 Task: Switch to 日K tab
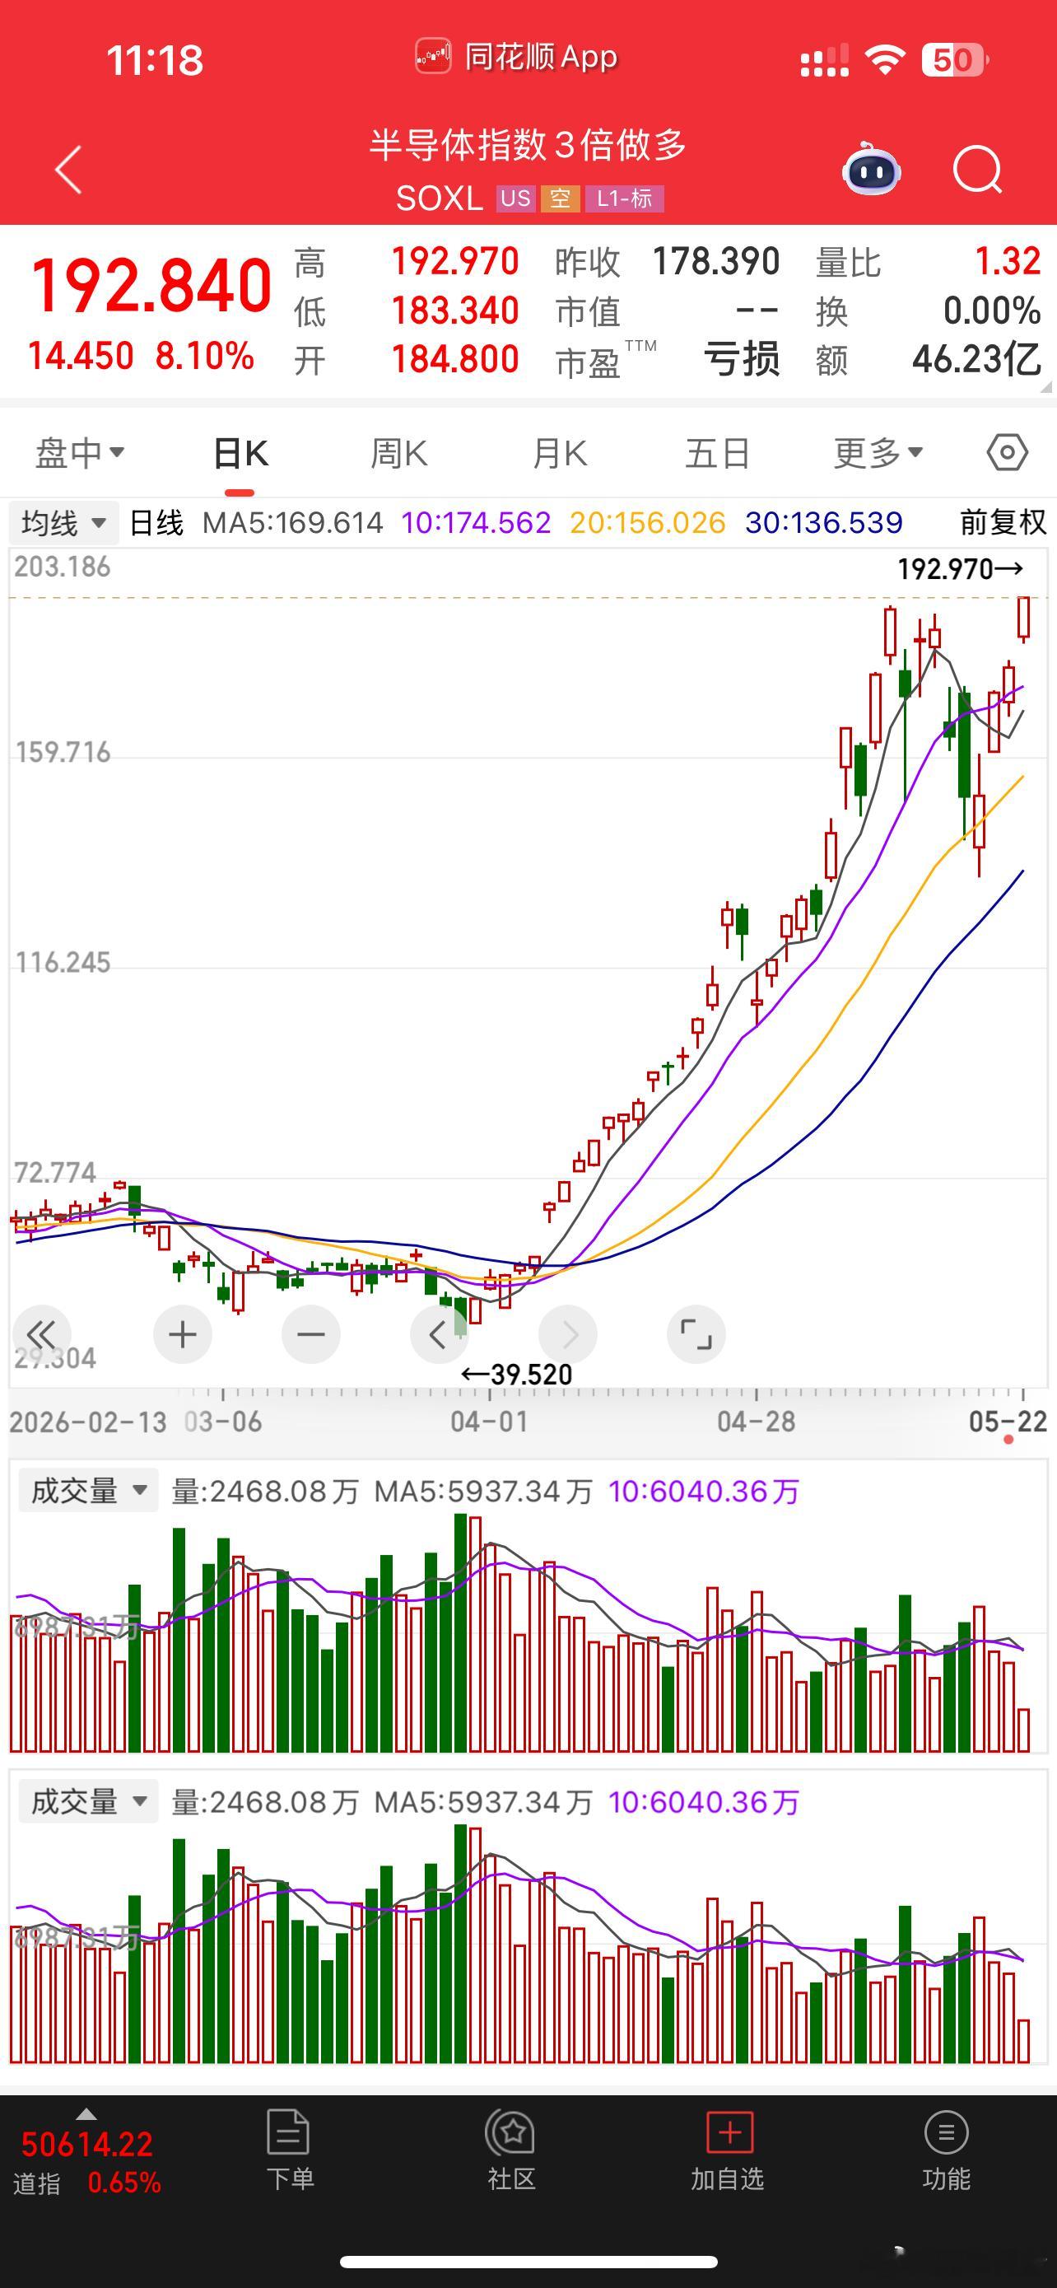coord(240,454)
